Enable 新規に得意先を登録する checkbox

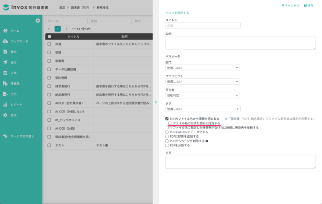[170, 128]
